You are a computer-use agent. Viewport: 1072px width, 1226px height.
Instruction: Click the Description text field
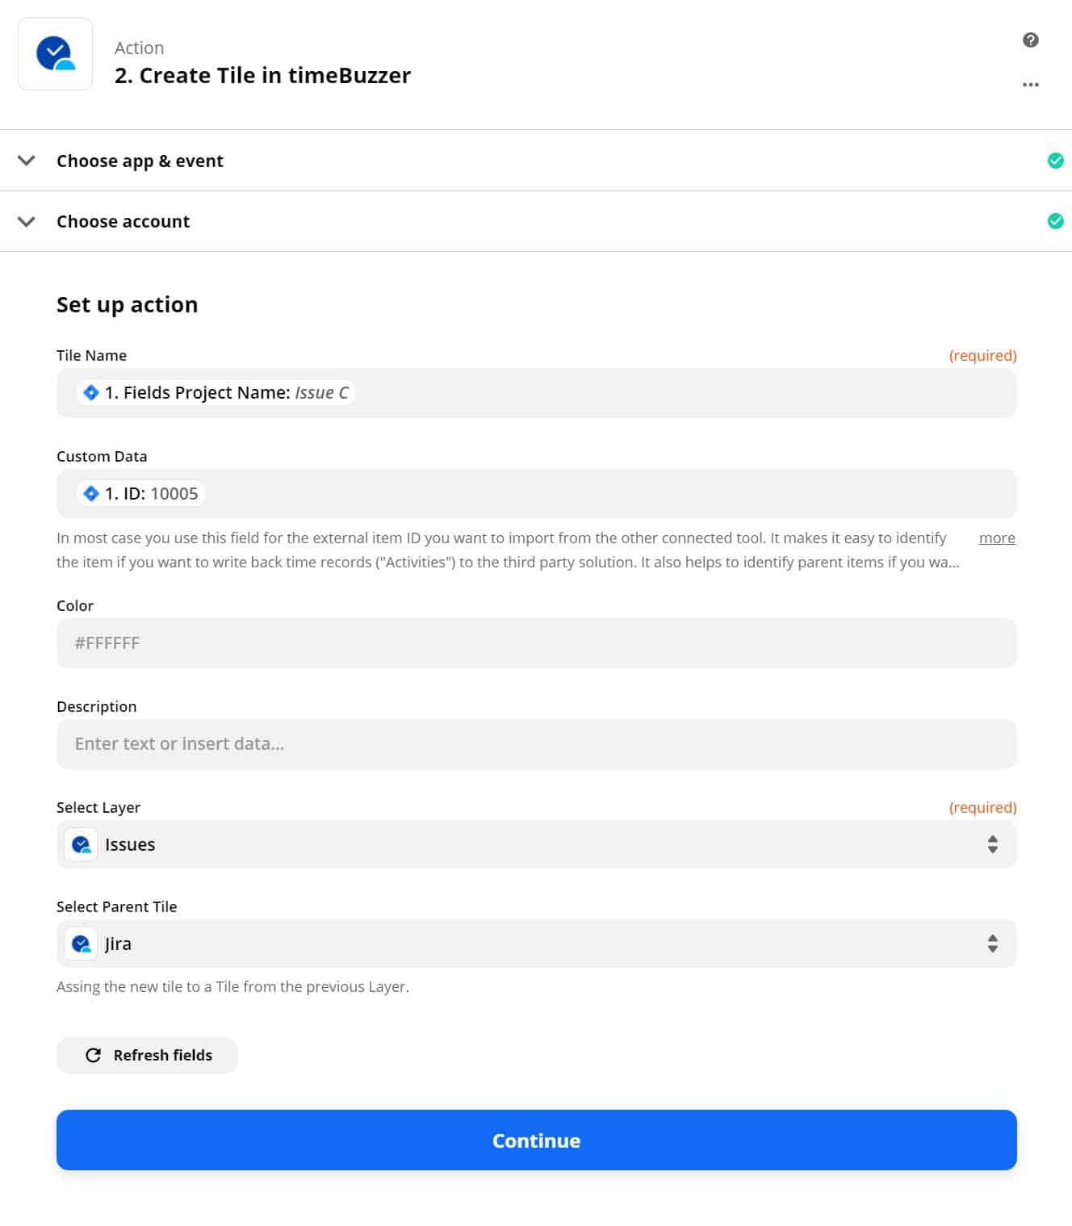(x=536, y=743)
